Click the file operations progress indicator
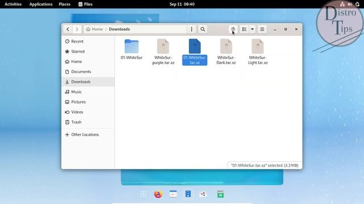The height and width of the screenshot is (204, 364). pos(233,29)
